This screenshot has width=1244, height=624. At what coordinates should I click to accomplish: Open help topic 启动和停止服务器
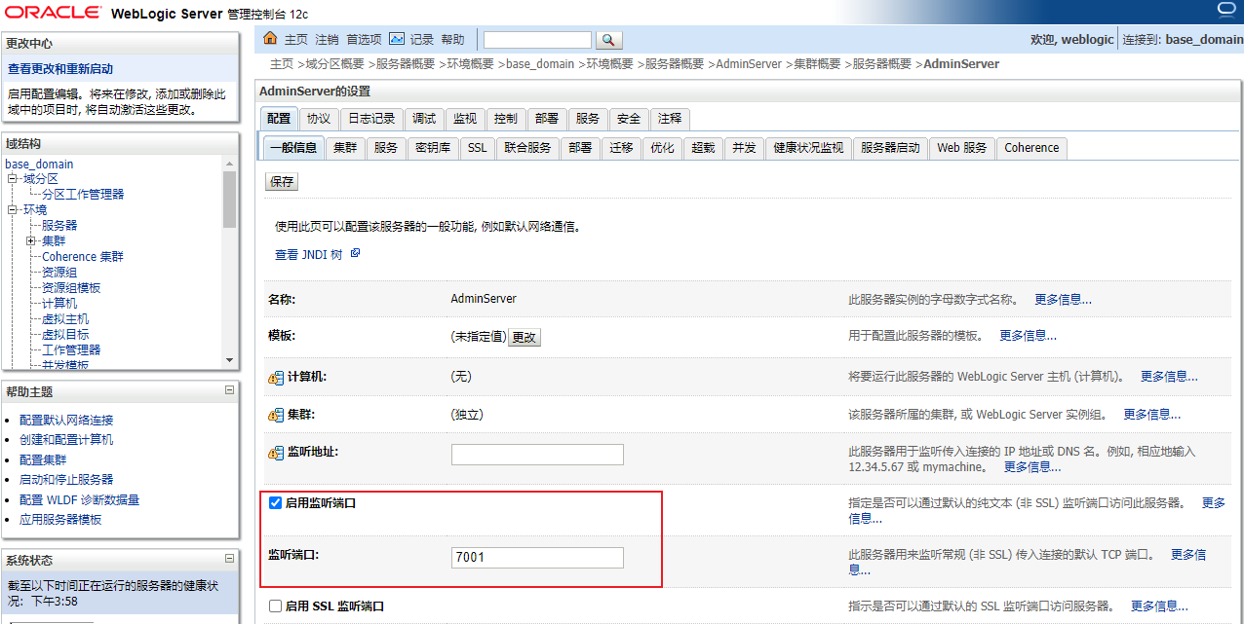pyautogui.click(x=66, y=480)
